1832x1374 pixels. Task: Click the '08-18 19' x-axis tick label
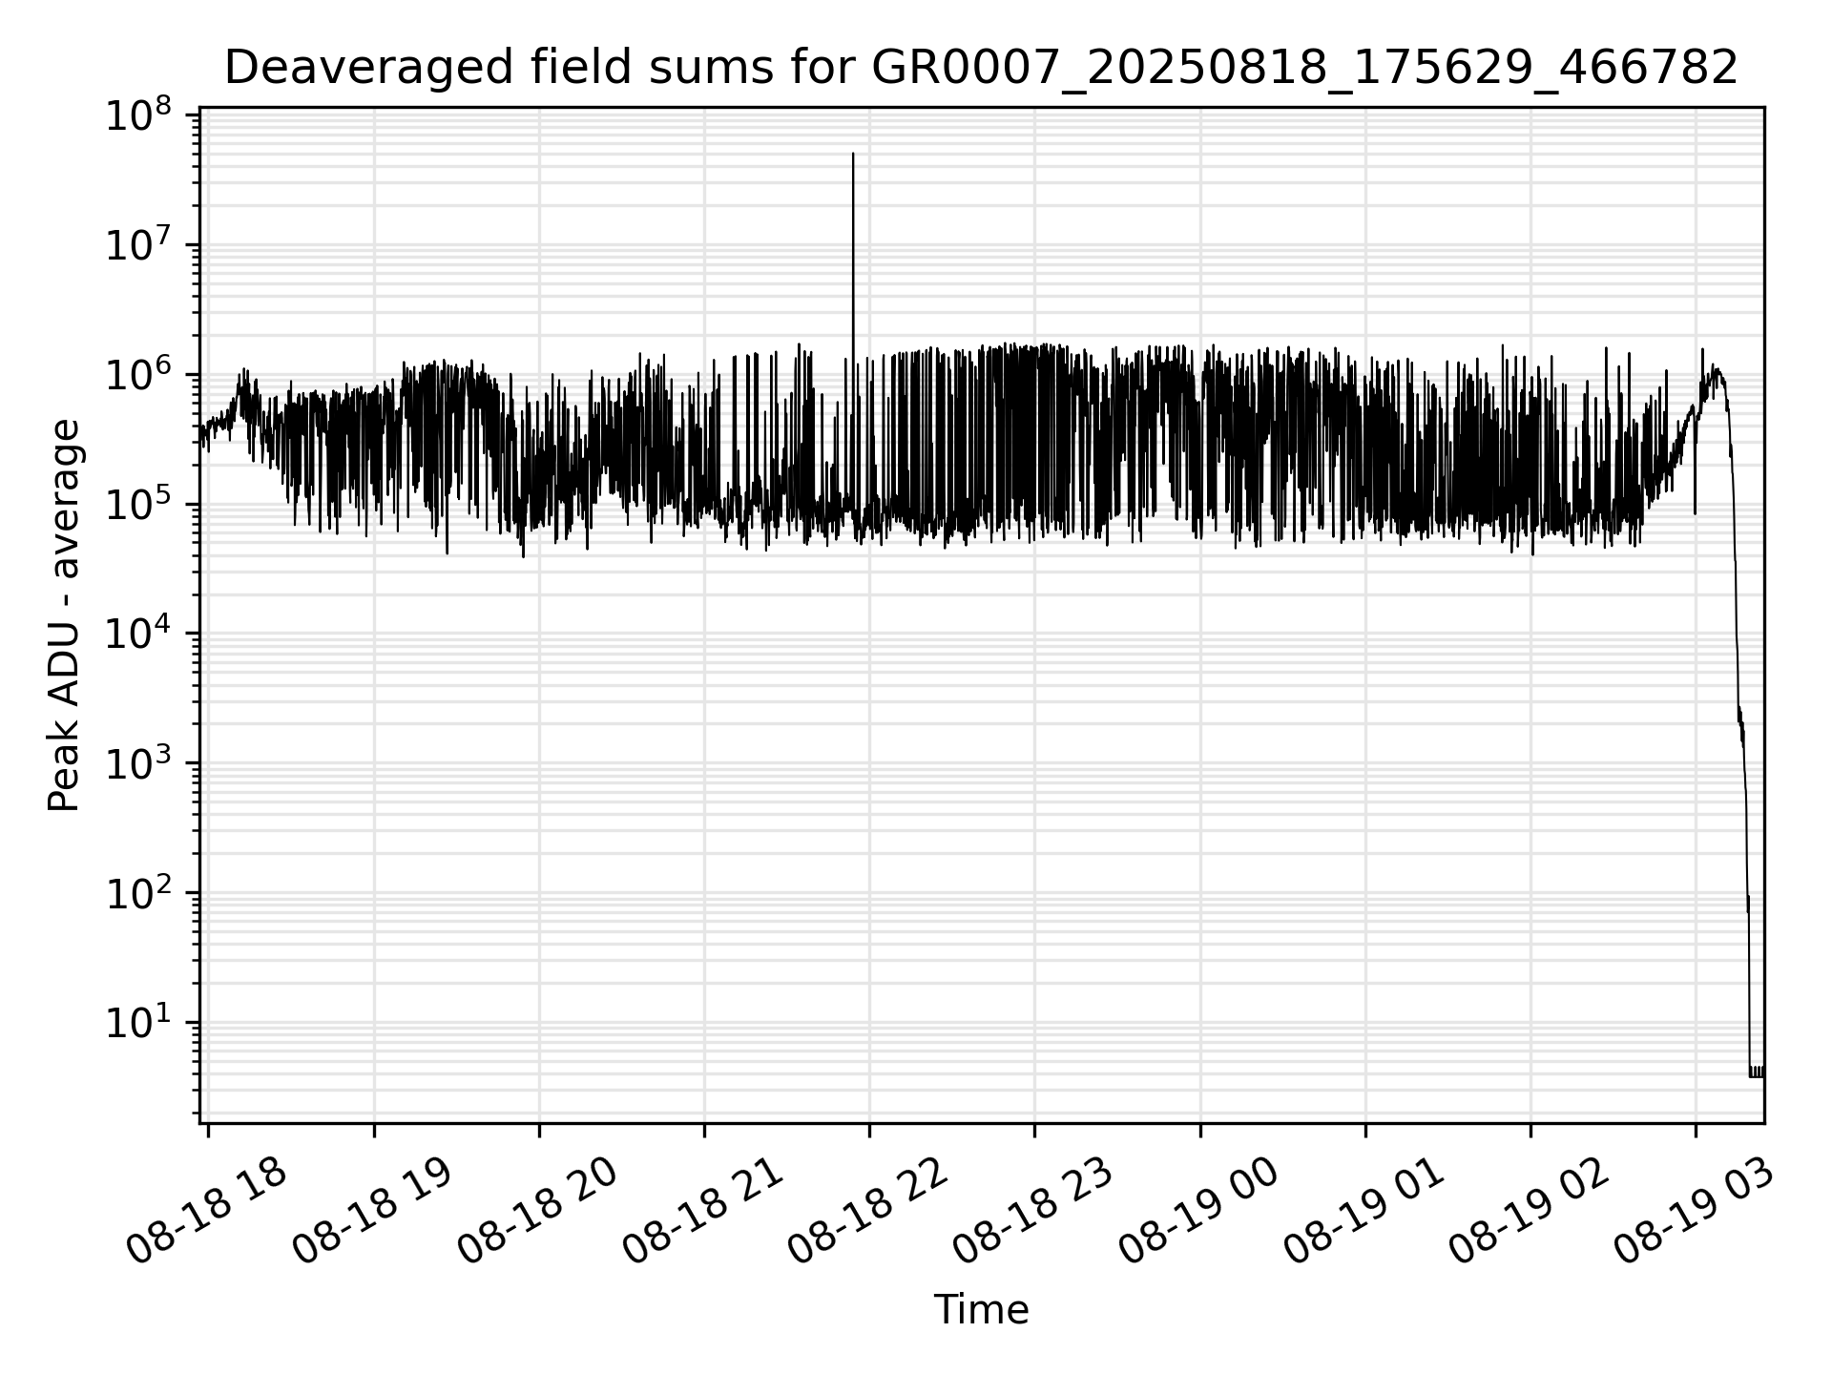click(x=372, y=1212)
